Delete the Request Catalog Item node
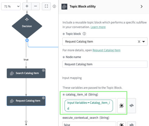149x126 pixels. tap(43, 98)
